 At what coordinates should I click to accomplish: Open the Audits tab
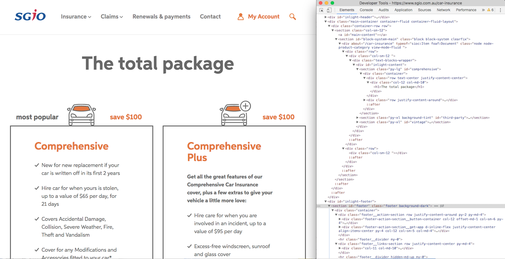click(x=383, y=10)
